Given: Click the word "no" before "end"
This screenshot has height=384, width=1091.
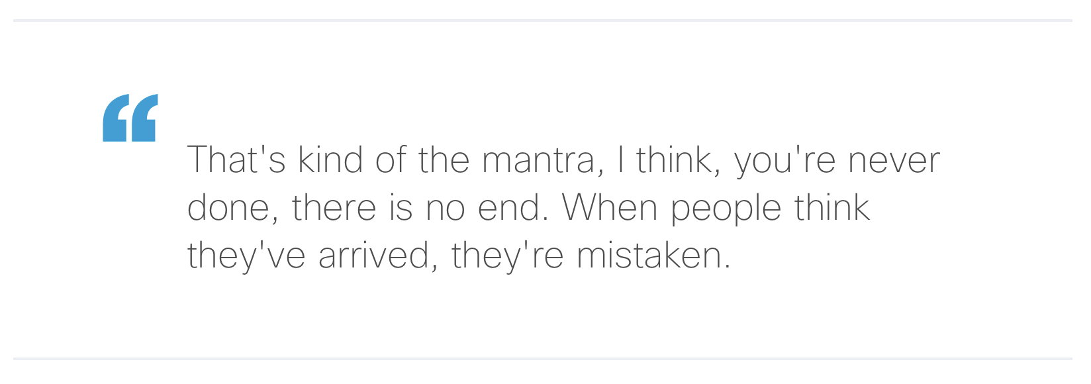Looking at the screenshot, I should click(446, 208).
